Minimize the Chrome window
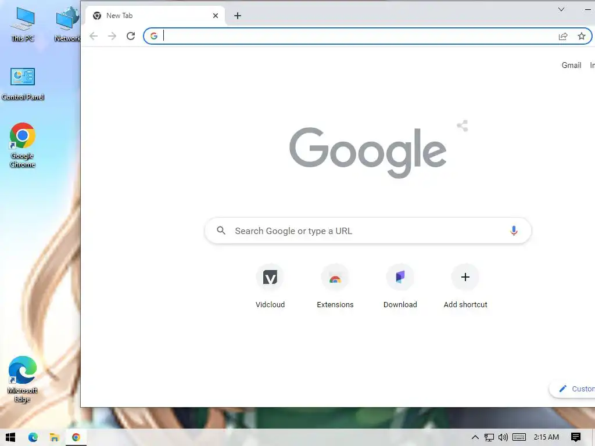The width and height of the screenshot is (595, 446). tap(588, 9)
